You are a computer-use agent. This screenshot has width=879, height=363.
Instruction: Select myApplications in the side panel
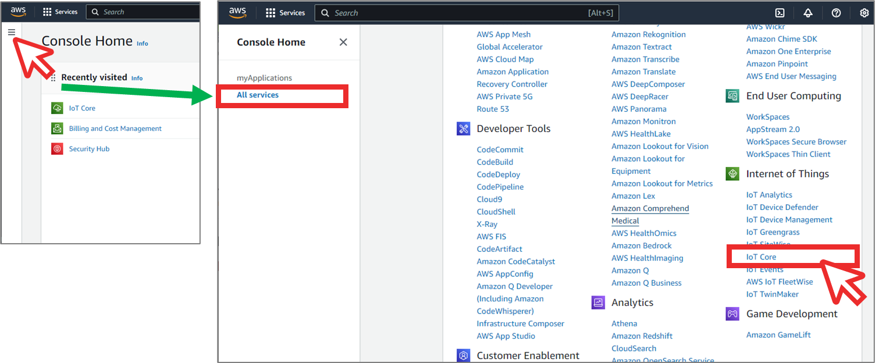[264, 78]
